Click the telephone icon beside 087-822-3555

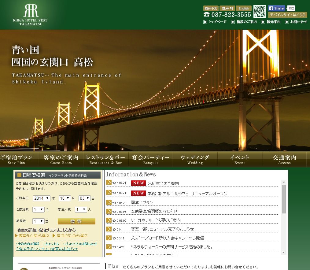(206, 14)
